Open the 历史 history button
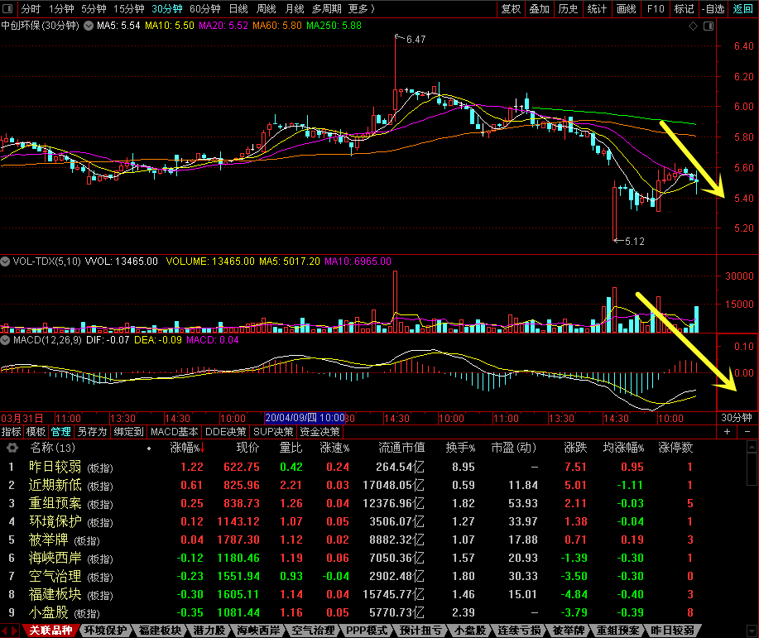Viewport: 759px width, 638px height. click(x=569, y=9)
